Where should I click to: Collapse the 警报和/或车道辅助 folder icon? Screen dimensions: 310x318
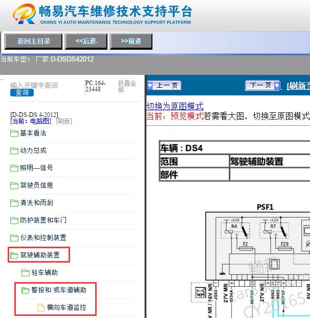(x=26, y=290)
